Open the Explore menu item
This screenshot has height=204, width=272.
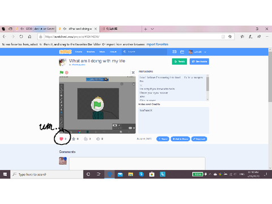(x=91, y=52)
